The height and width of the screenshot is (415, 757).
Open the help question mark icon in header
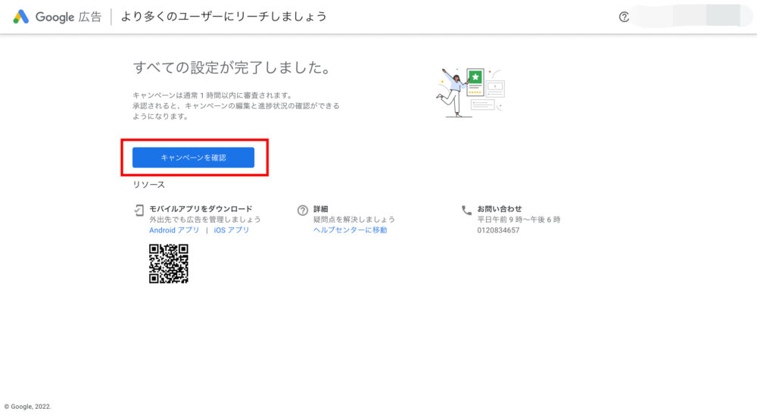pyautogui.click(x=624, y=17)
